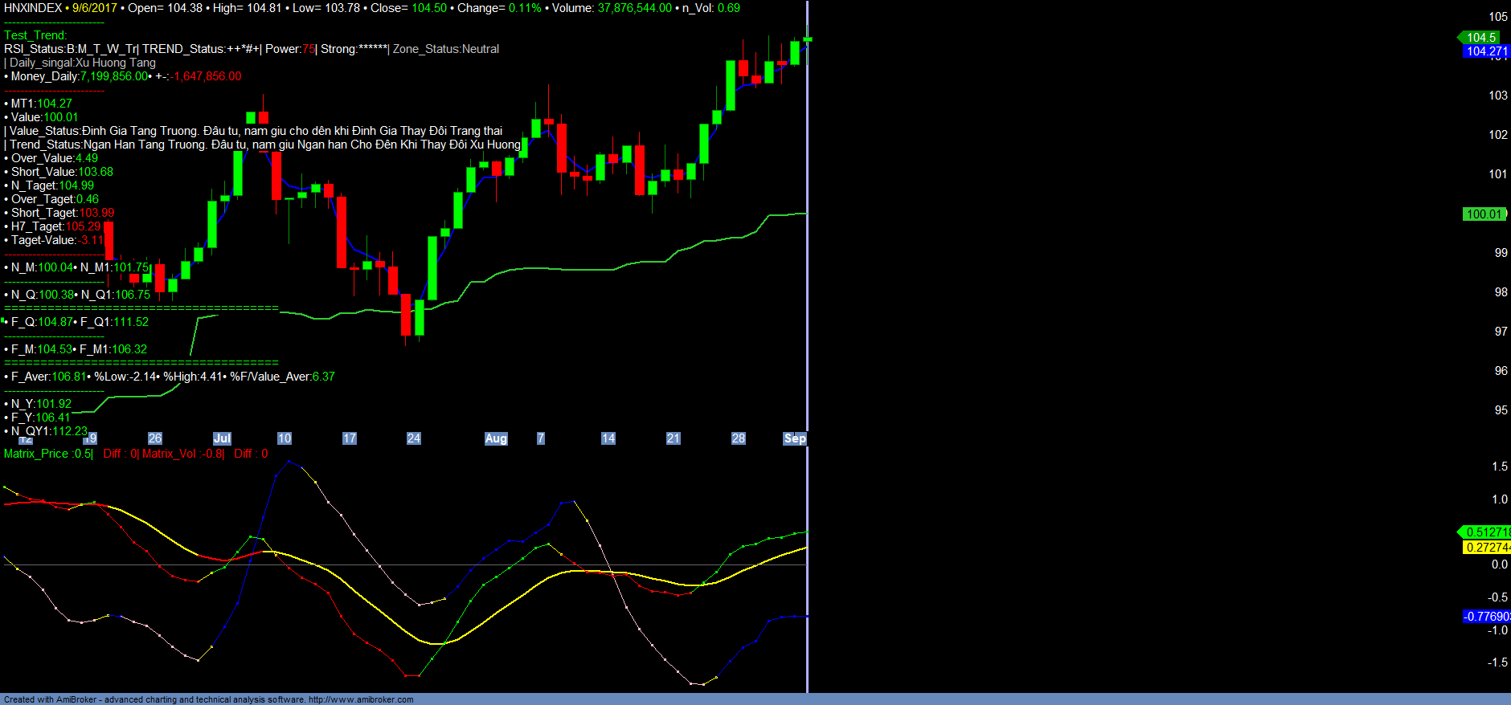This screenshot has width=1511, height=705.
Task: Select the green 0.51271 indicator tag
Action: pos(1486,532)
